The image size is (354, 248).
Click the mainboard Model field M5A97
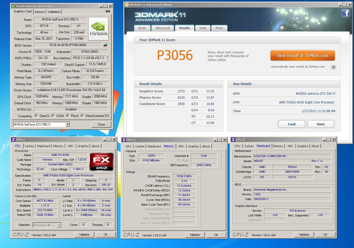[x=278, y=161]
